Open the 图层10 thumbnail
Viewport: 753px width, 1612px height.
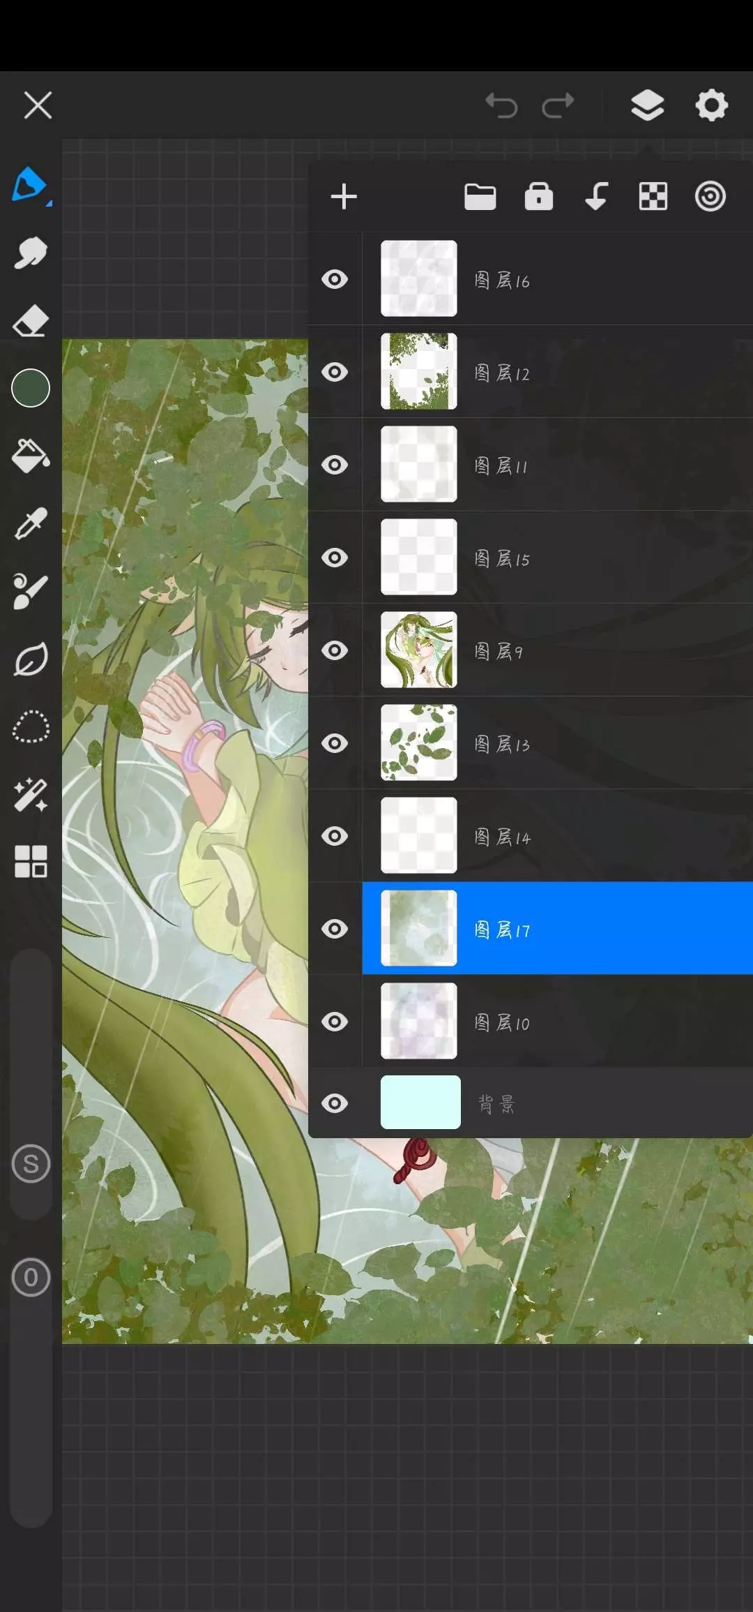[x=419, y=1021]
